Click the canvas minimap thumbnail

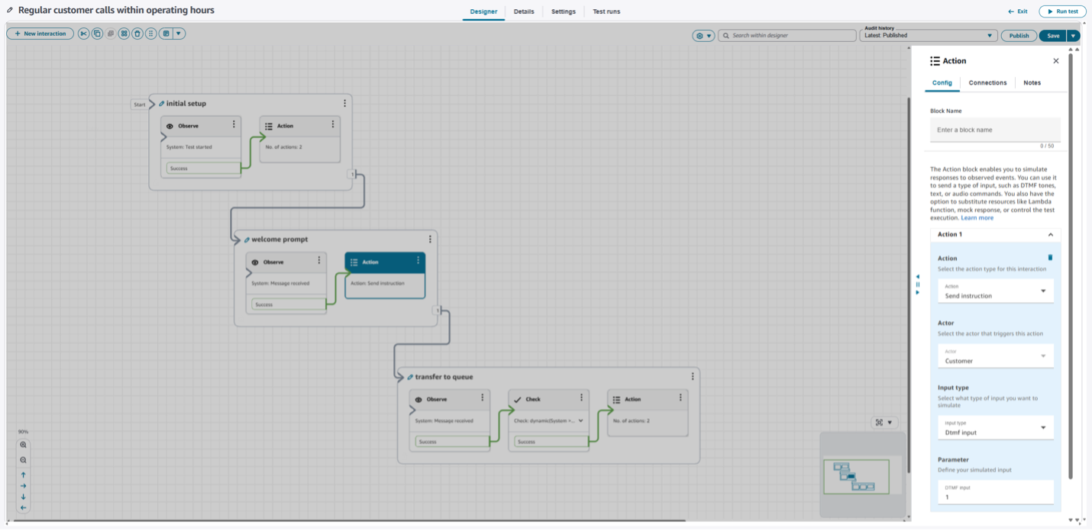click(856, 476)
